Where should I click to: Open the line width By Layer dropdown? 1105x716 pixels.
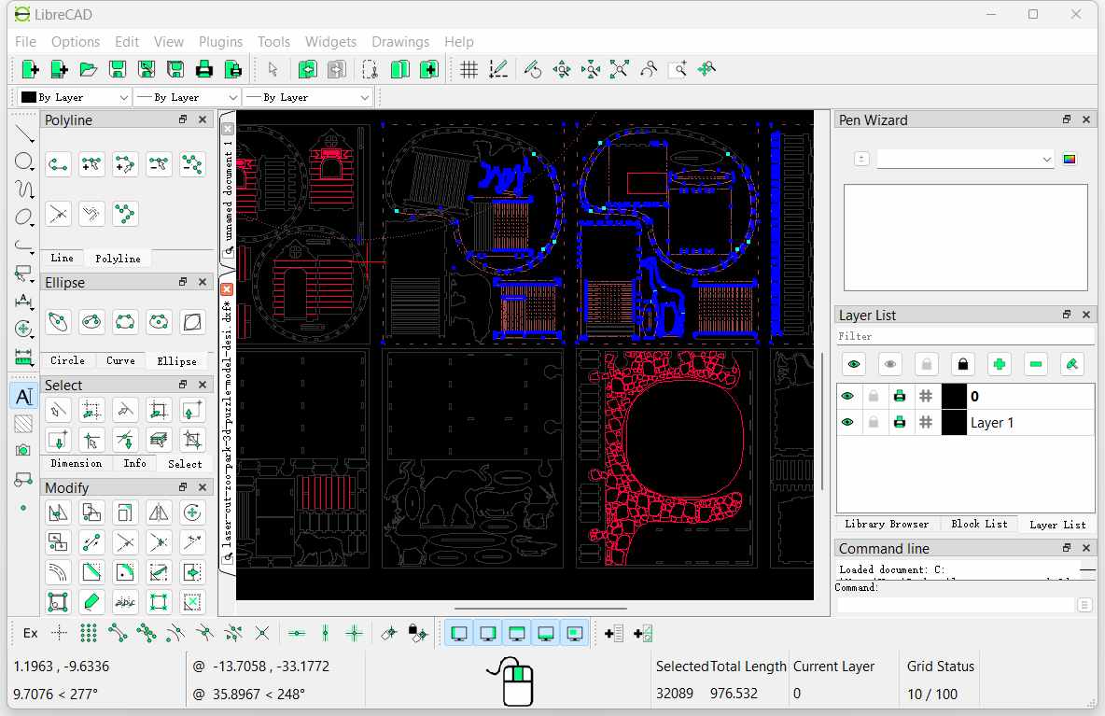pyautogui.click(x=188, y=97)
